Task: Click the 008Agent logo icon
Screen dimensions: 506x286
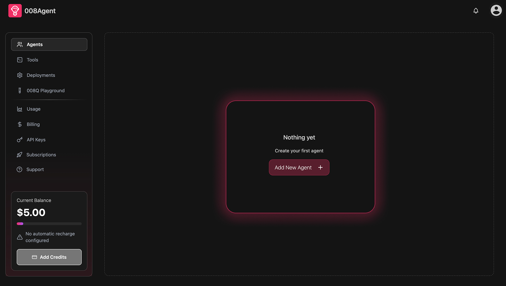Action: coord(15,11)
